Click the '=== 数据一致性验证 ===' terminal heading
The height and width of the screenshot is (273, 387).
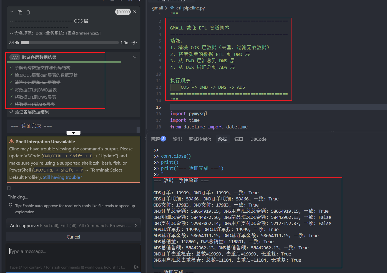pos(181,181)
